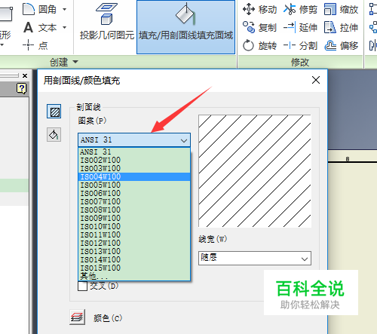This screenshot has height=334, width=377.
Task: Choose ISO13W100 pattern
Action: tap(134, 251)
